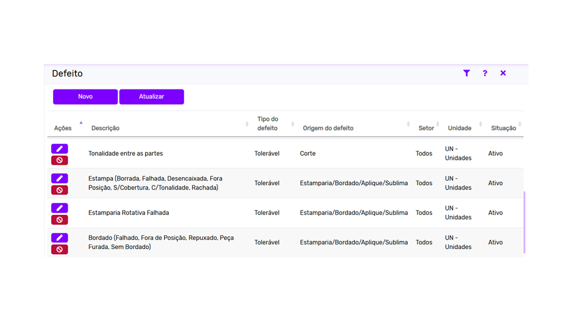The image size is (572, 321).
Task: Sort by the Descrição column
Action: click(106, 128)
